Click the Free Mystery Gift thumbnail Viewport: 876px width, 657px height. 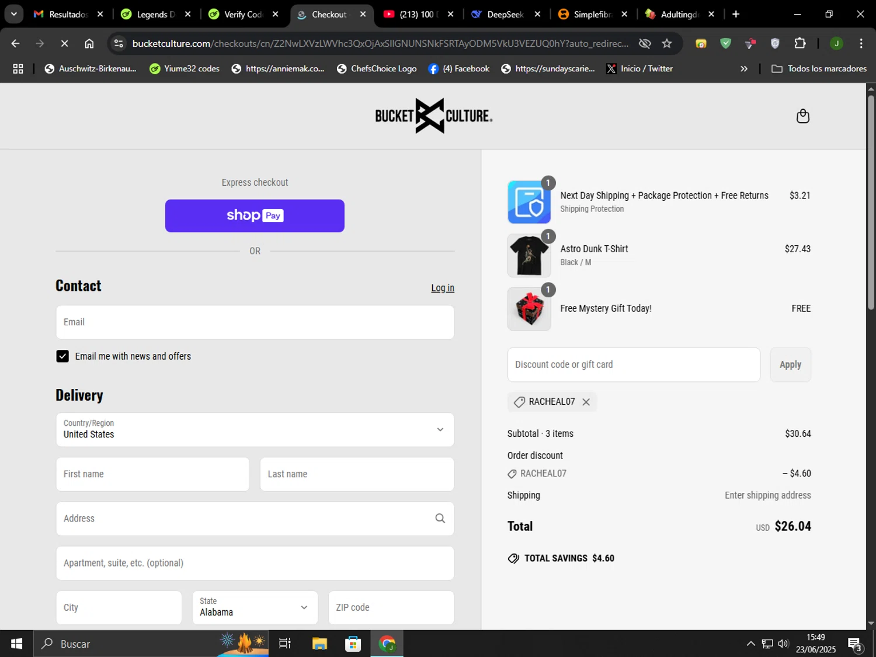(529, 309)
